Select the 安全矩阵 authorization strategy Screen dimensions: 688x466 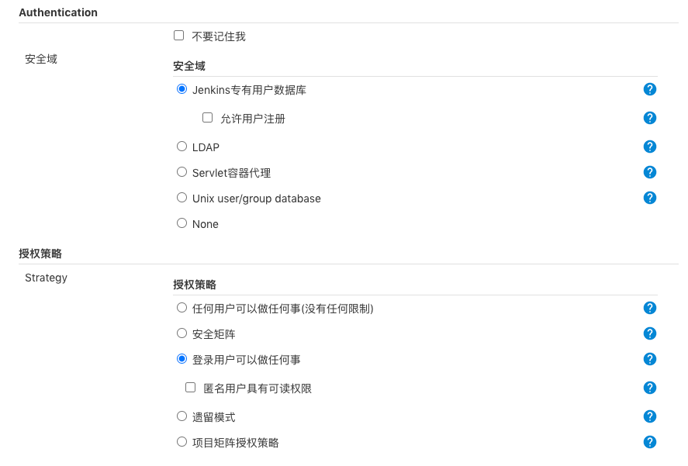pos(181,333)
